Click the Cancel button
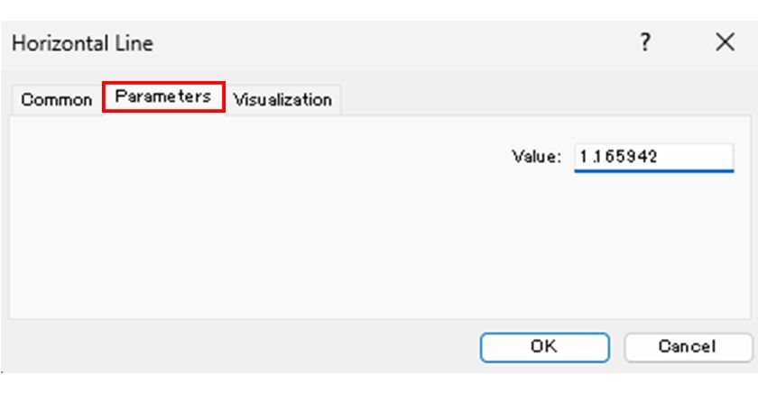Viewport: 758px width, 393px height. [687, 346]
